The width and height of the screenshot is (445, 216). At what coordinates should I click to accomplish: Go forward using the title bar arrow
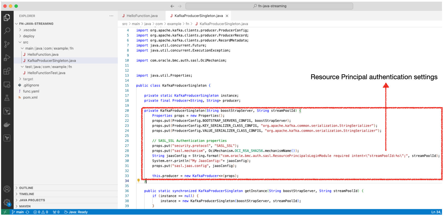tap(180, 6)
